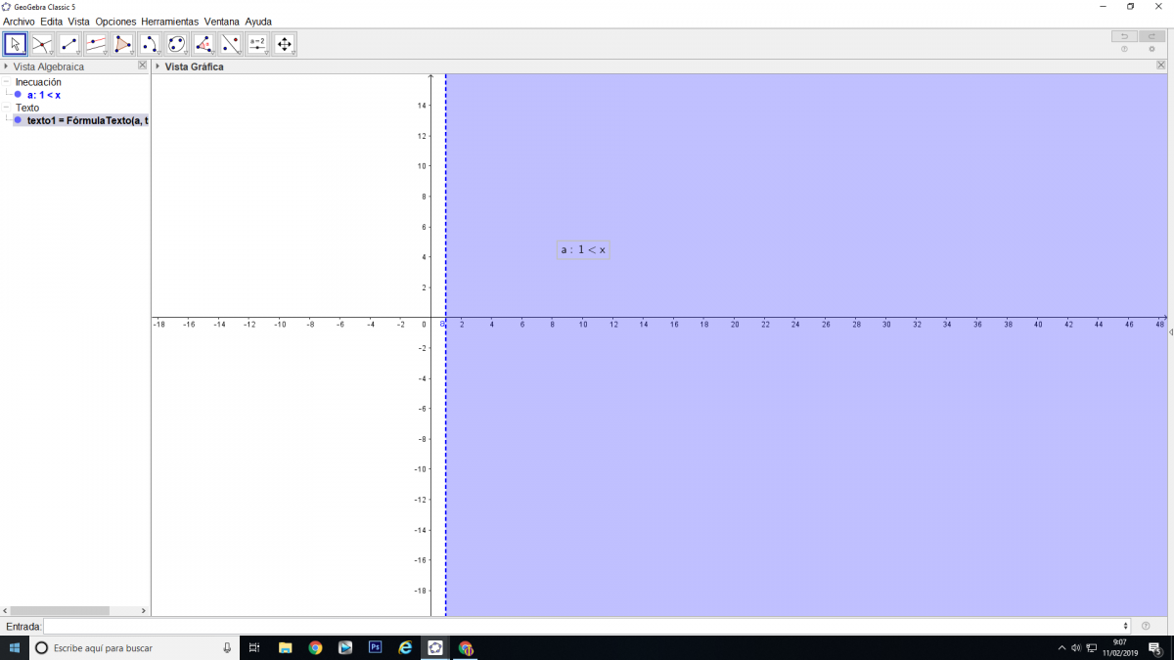
Task: Open the settings gear at top right
Action: [x=1151, y=49]
